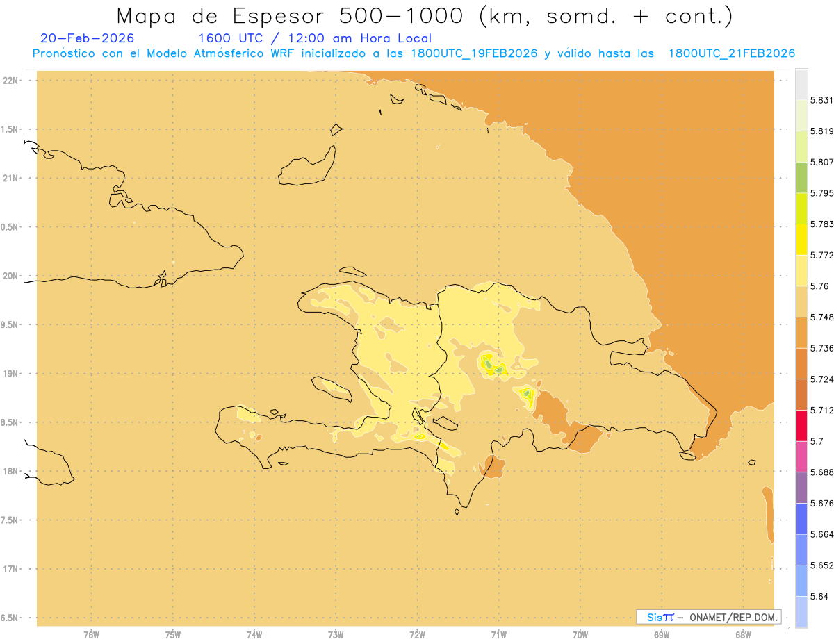Click the latitude label '21N'
This screenshot has height=644, width=834.
tap(10, 178)
